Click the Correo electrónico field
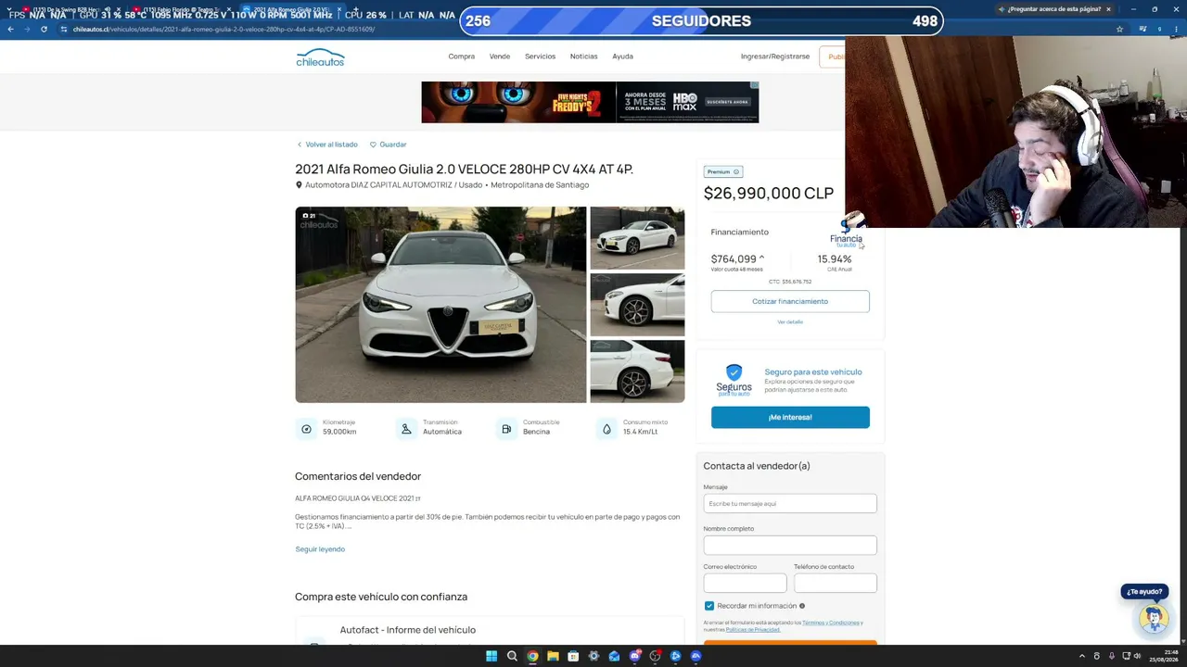Screen dimensions: 1187x667 click(x=745, y=583)
